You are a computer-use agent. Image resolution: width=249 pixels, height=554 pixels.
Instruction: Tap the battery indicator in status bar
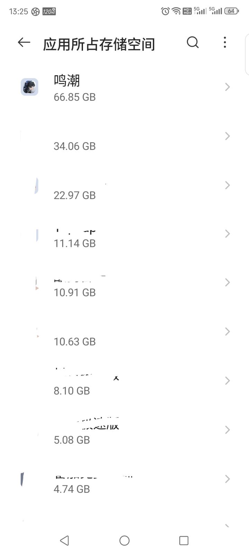pos(231,11)
